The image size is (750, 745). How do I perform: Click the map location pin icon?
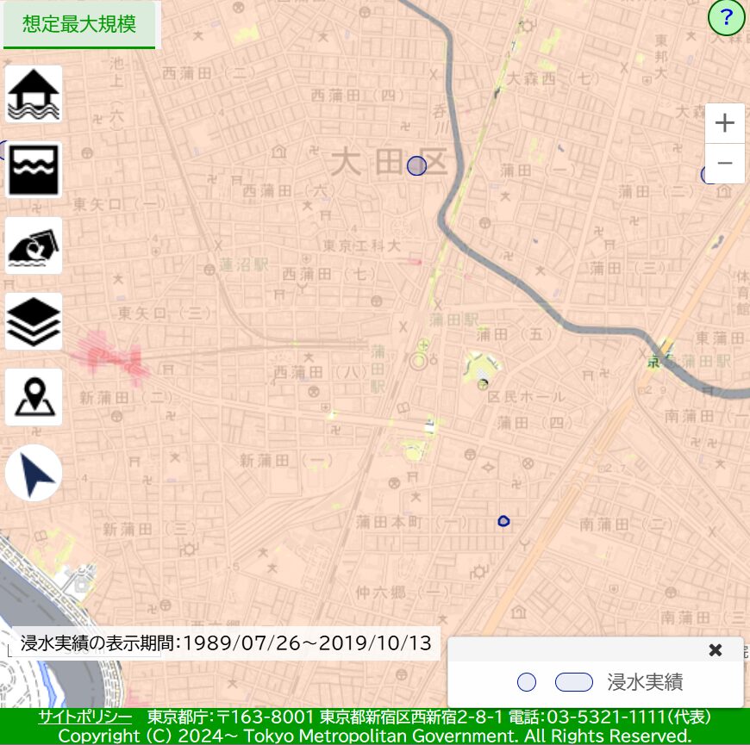34,397
